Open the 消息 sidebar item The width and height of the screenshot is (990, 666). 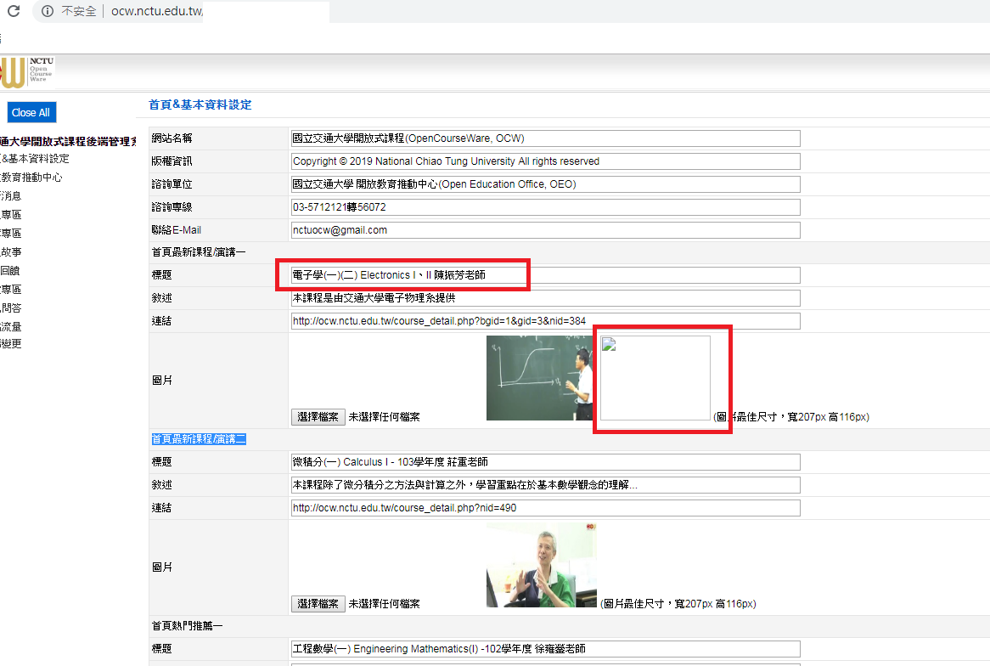coord(11,196)
